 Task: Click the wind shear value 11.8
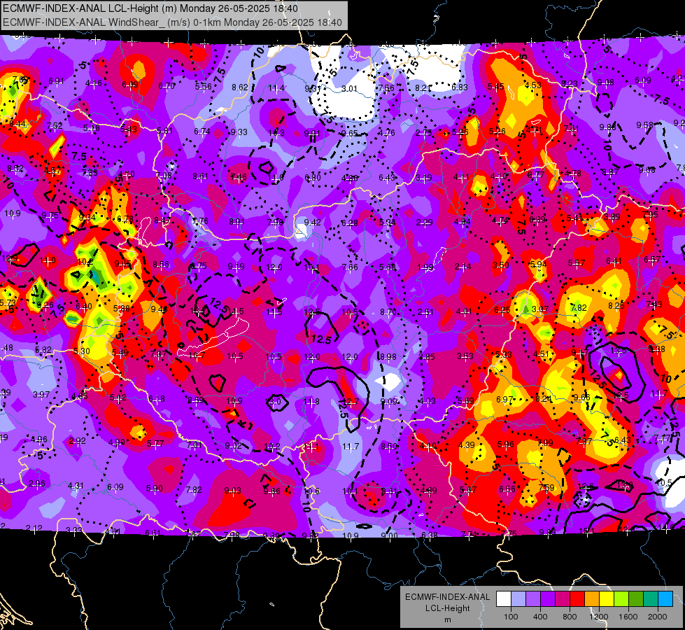tap(311, 402)
